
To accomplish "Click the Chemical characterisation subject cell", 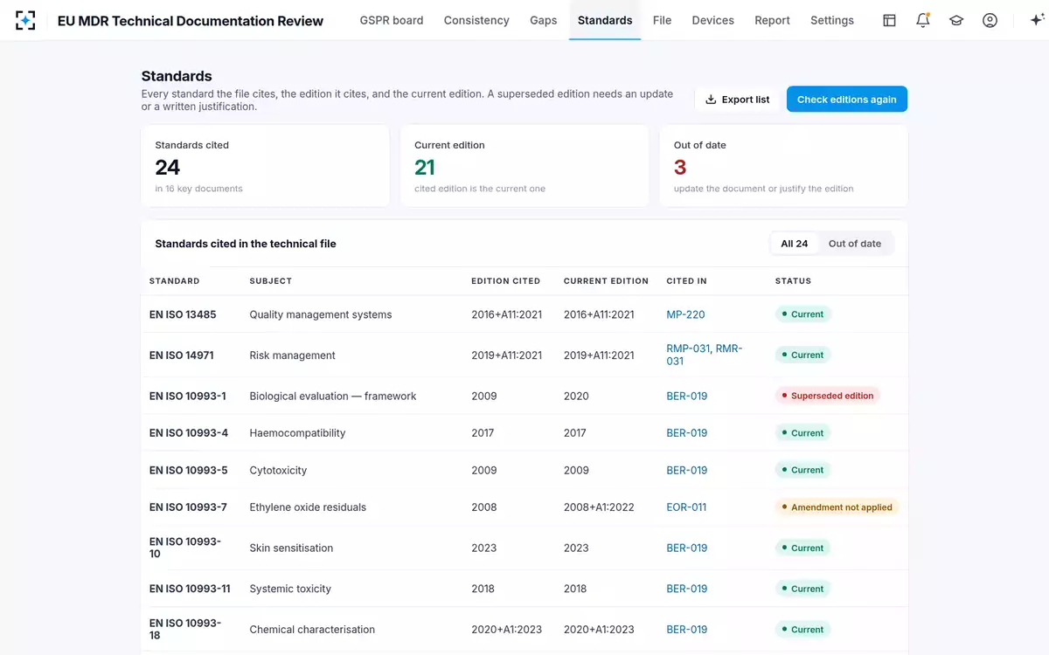I will (312, 630).
